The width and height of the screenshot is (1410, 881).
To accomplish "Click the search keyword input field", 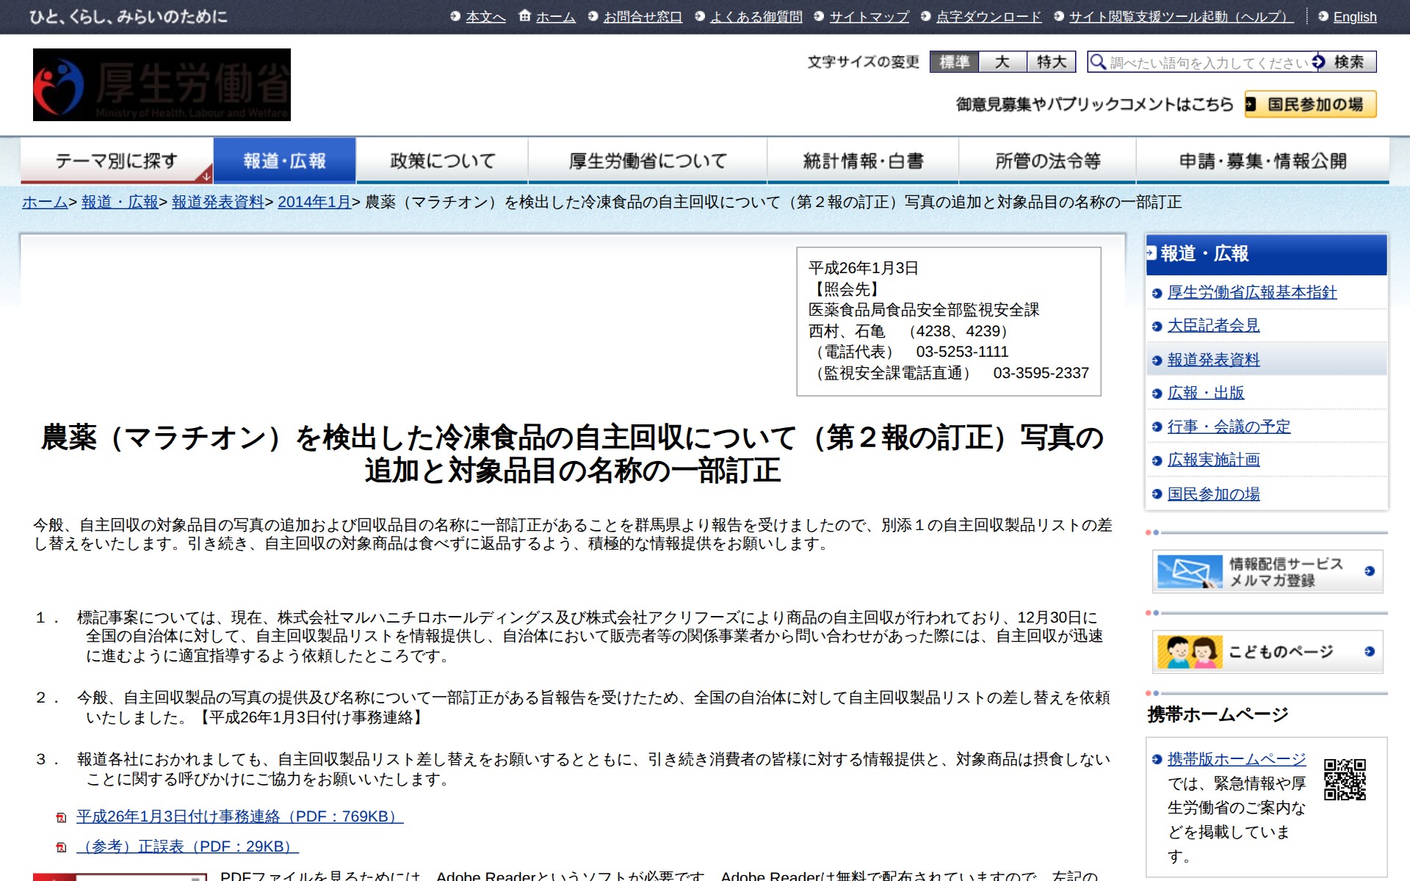I will coord(1208,62).
